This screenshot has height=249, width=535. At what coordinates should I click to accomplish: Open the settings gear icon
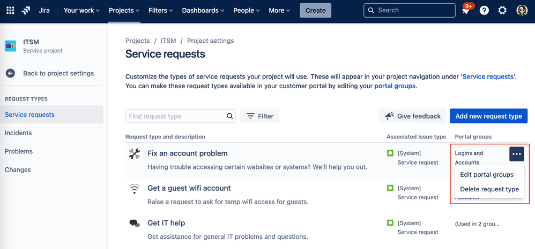[x=502, y=11]
